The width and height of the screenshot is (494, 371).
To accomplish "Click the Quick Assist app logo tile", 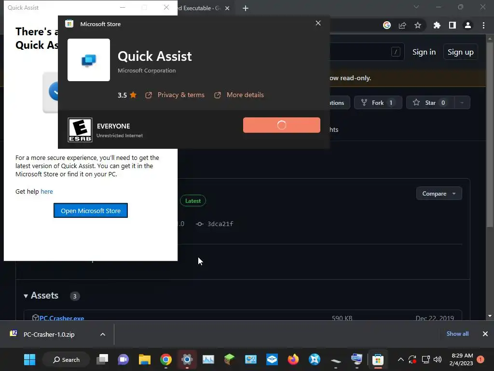I will 89,60.
